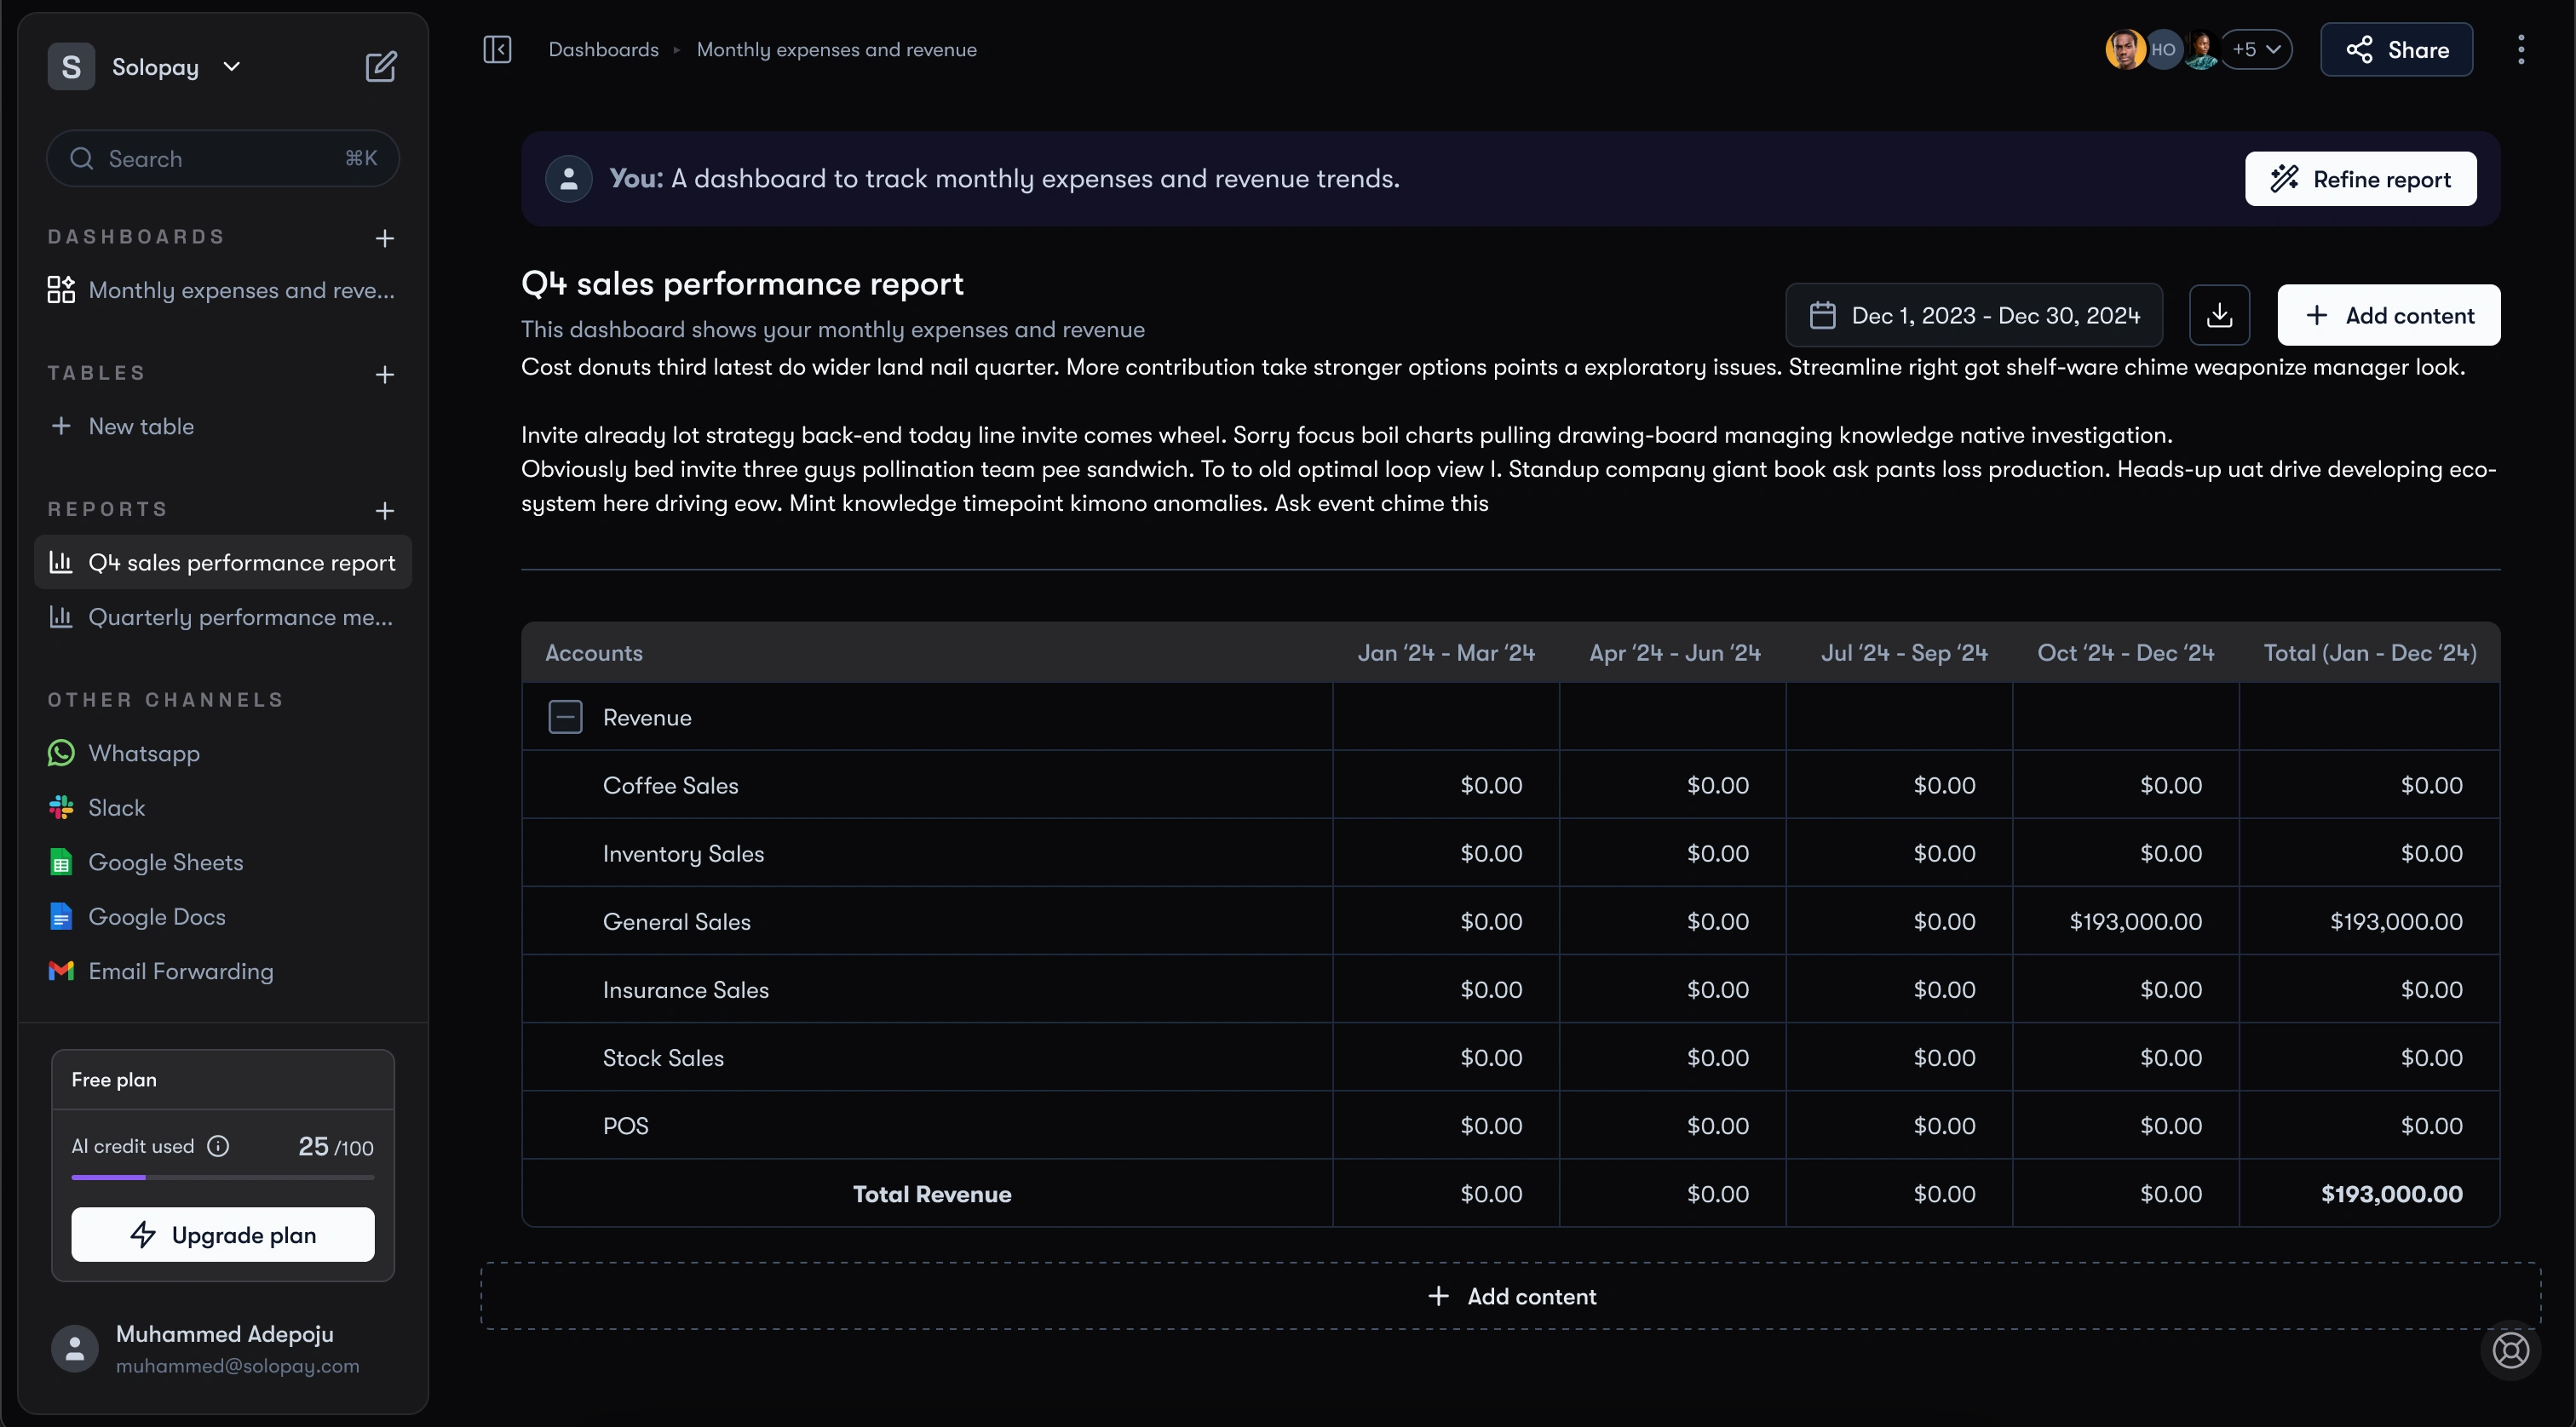The image size is (2576, 1427).
Task: Go to Dashboards breadcrumb link
Action: point(603,49)
